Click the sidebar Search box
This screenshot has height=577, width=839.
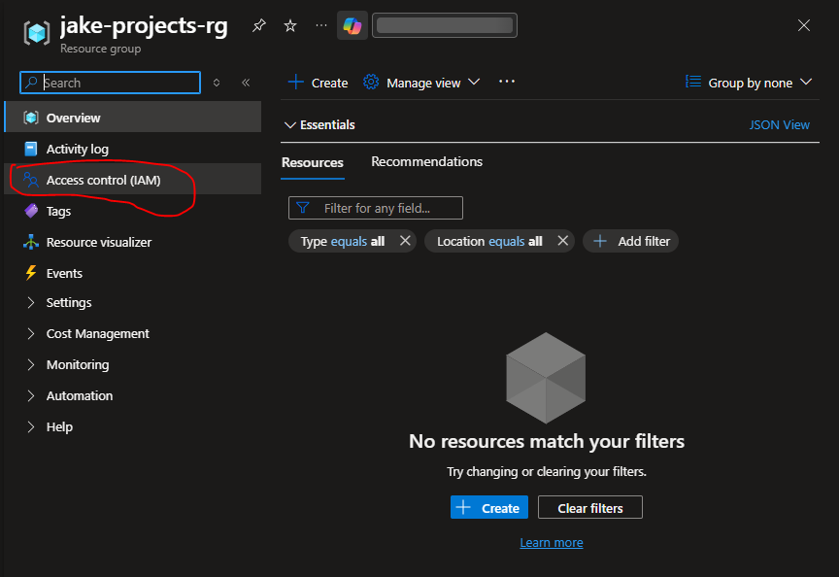(111, 83)
